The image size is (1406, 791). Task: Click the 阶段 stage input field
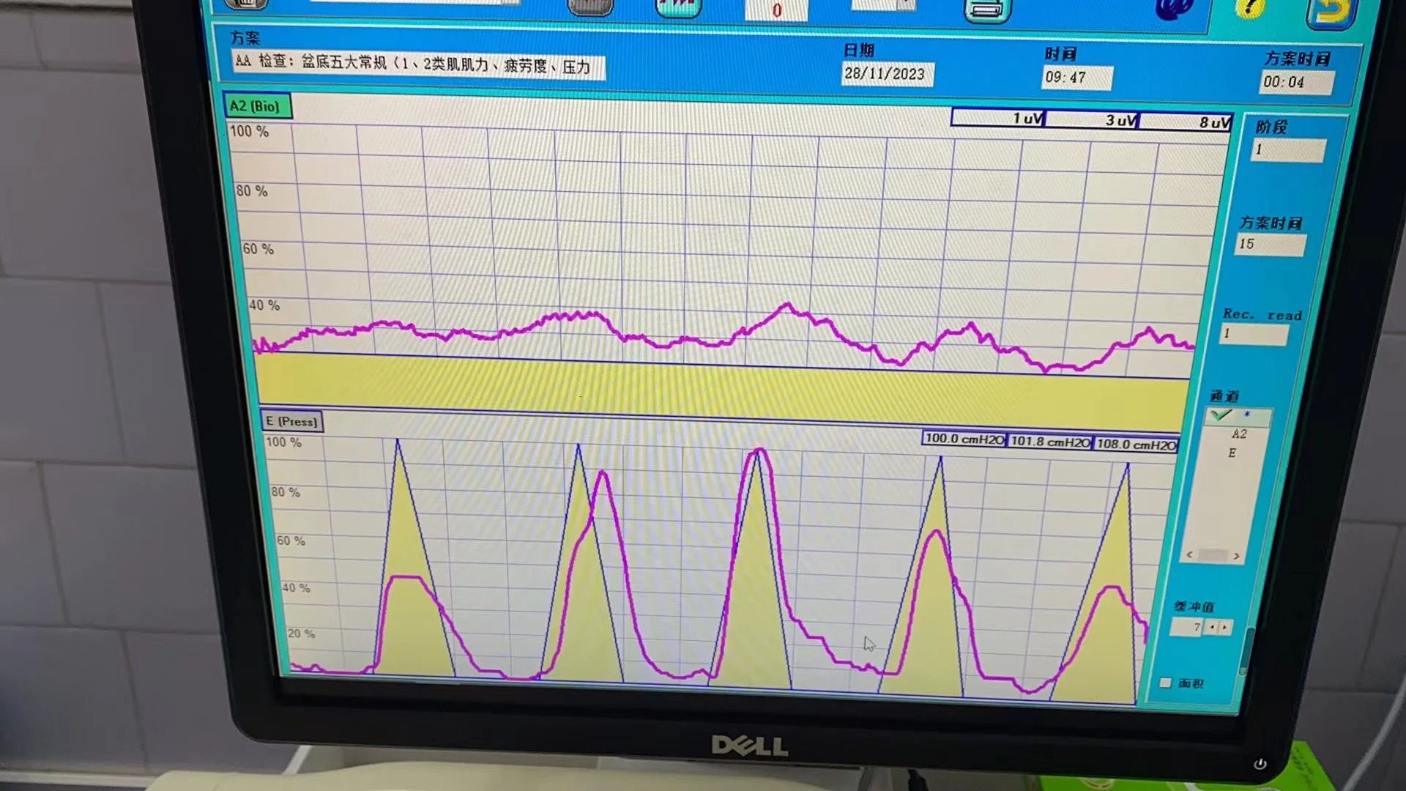click(x=1288, y=150)
